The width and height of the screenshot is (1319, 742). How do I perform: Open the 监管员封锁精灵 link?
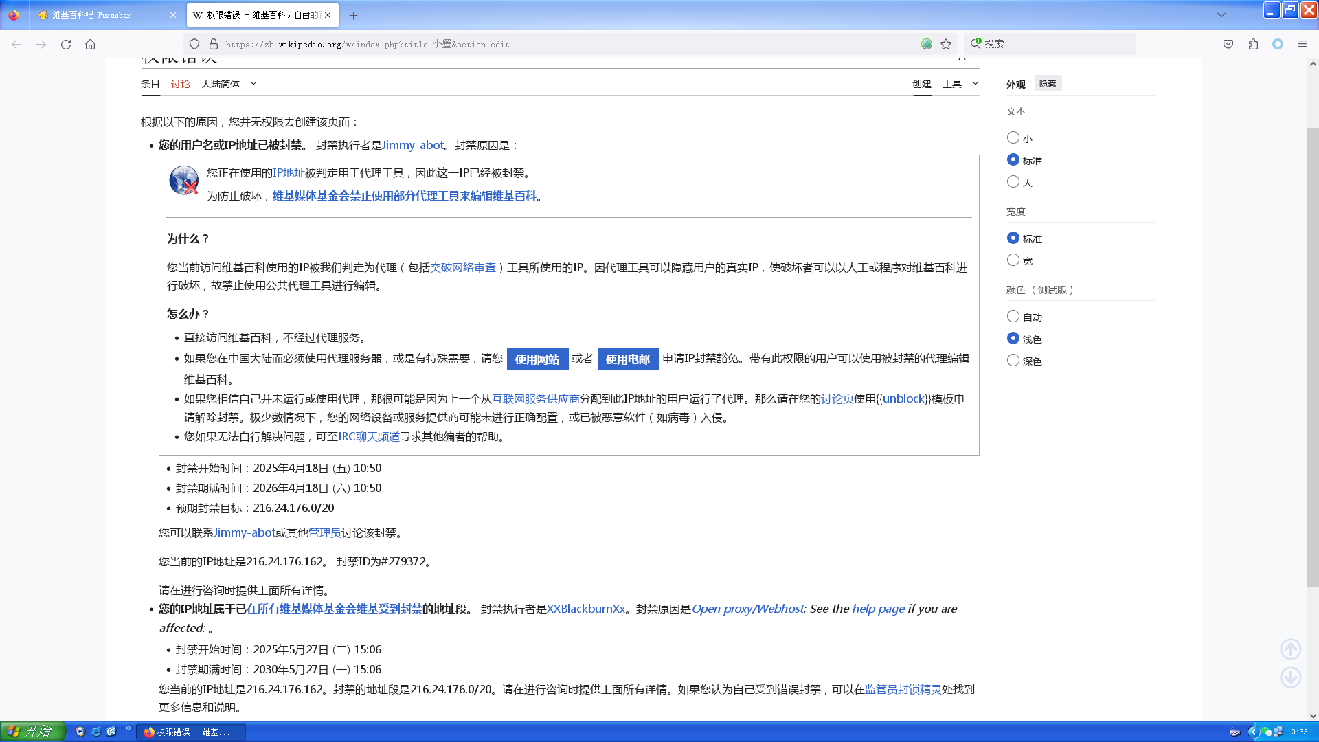(903, 690)
